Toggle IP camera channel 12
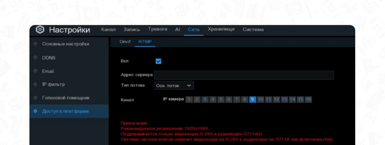The width and height of the screenshot is (385, 145). (276, 100)
